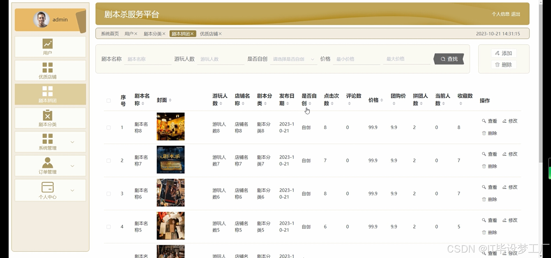Open the cover image of 剧本名称8

coord(171,126)
